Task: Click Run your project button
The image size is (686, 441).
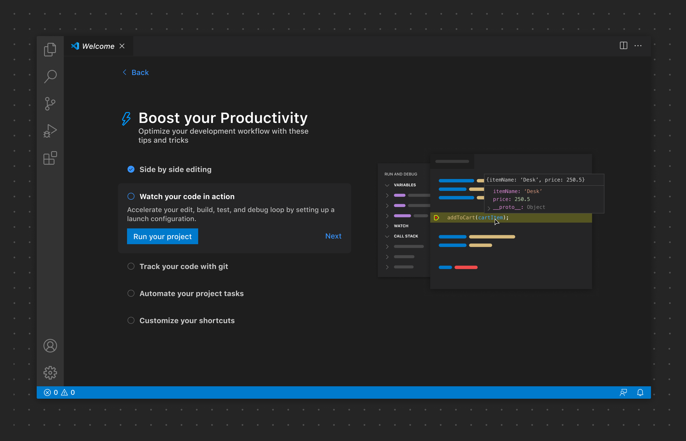Action: coord(163,236)
